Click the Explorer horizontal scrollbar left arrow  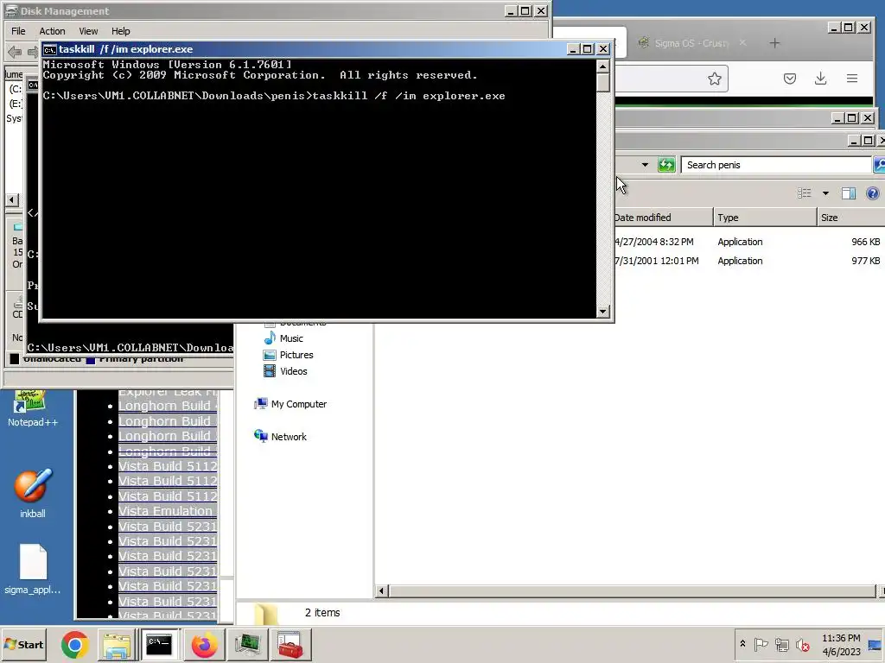tap(381, 590)
